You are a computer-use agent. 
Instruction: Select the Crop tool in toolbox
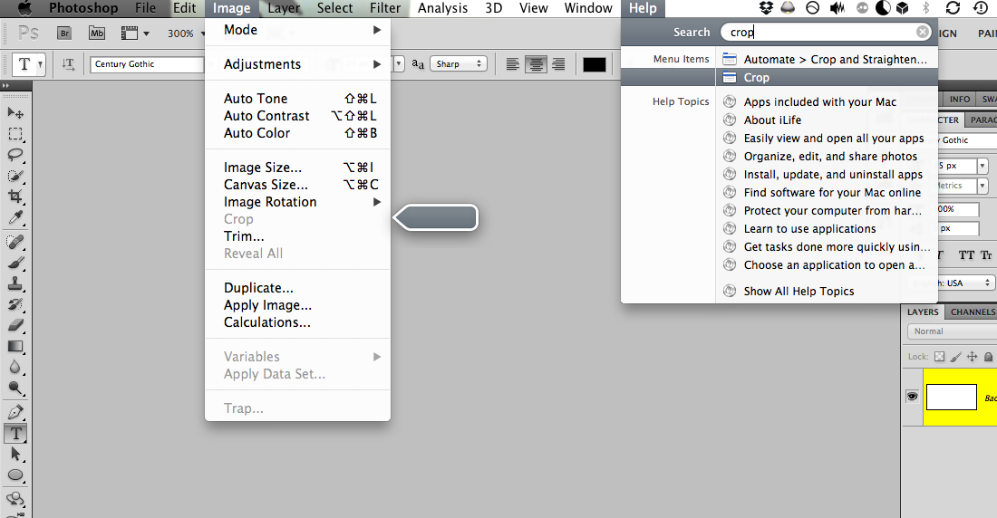15,197
